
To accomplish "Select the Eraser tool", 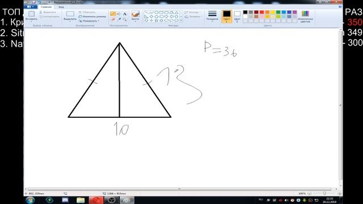I will [x=113, y=20].
